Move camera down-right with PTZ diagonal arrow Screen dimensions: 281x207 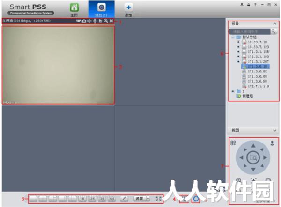(x=262, y=166)
